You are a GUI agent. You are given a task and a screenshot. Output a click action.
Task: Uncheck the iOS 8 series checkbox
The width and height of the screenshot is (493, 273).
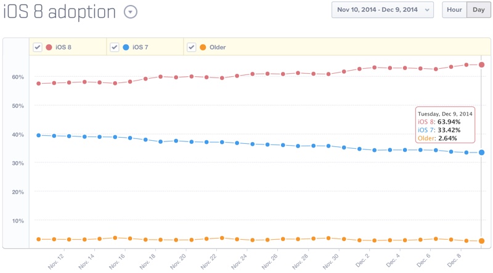38,47
